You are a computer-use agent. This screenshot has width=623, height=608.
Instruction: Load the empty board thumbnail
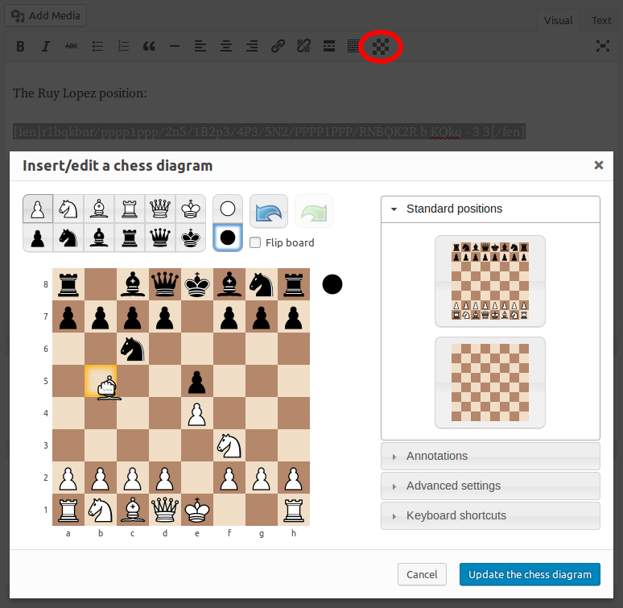(x=490, y=383)
